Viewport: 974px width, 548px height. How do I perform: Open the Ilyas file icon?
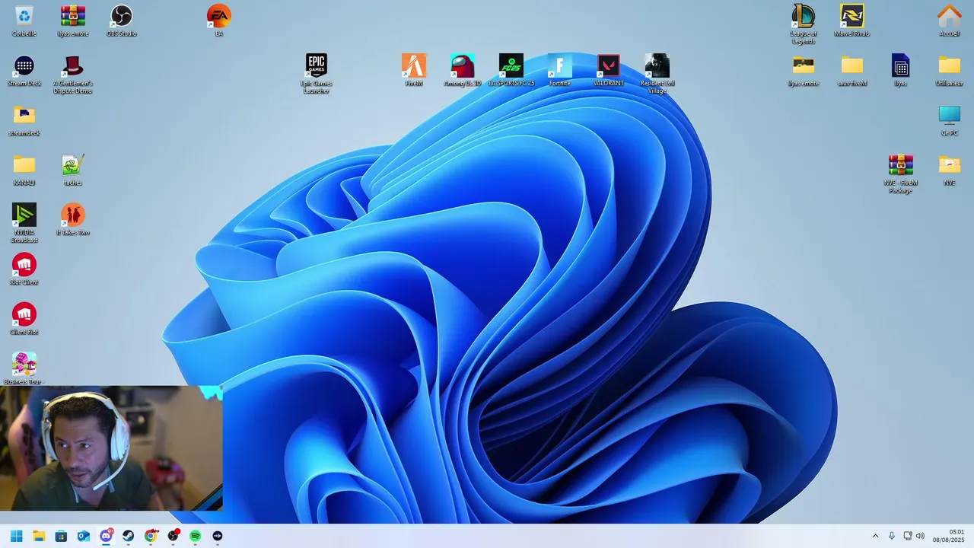(x=901, y=65)
